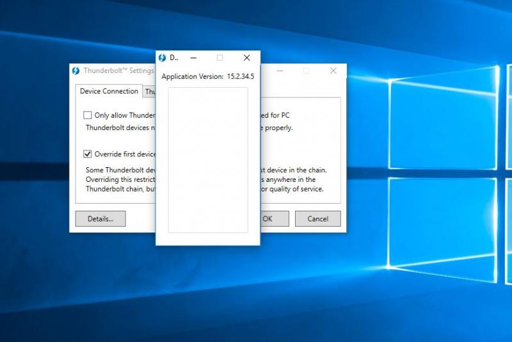Click Cancel in the Thunderbolt Settings window
This screenshot has height=342, width=512.
(317, 219)
